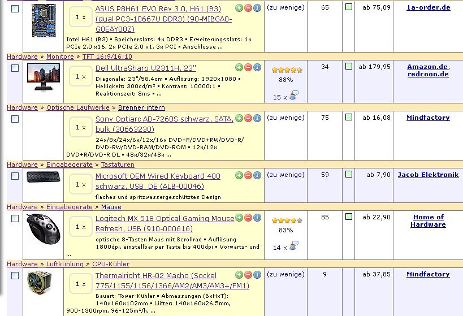Click red minus icon for ASUS P8H61 EVO
Screen dimensions: 463x316
[x=248, y=8]
